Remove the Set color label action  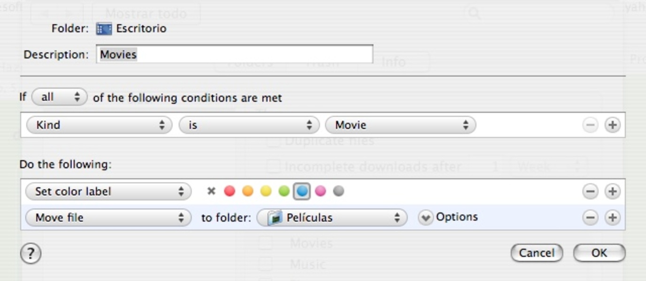(590, 191)
